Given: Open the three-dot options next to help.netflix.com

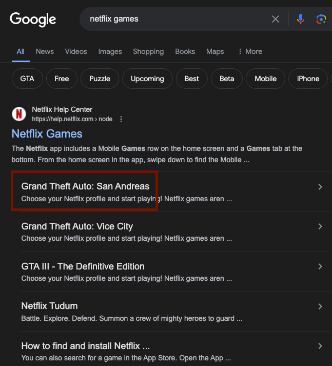Looking at the screenshot, I should [121, 119].
